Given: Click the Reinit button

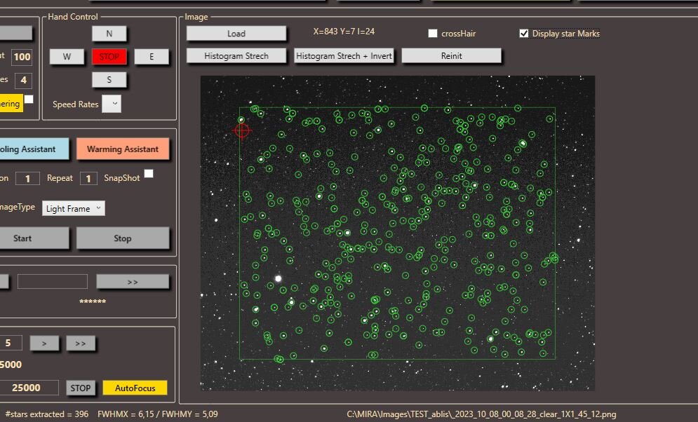Looking at the screenshot, I should point(451,56).
